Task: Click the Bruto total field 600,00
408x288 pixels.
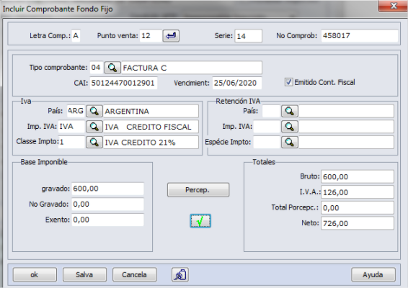Action: click(358, 176)
